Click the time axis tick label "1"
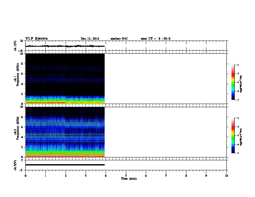Viewport: 255px width, 197px height. [45, 176]
